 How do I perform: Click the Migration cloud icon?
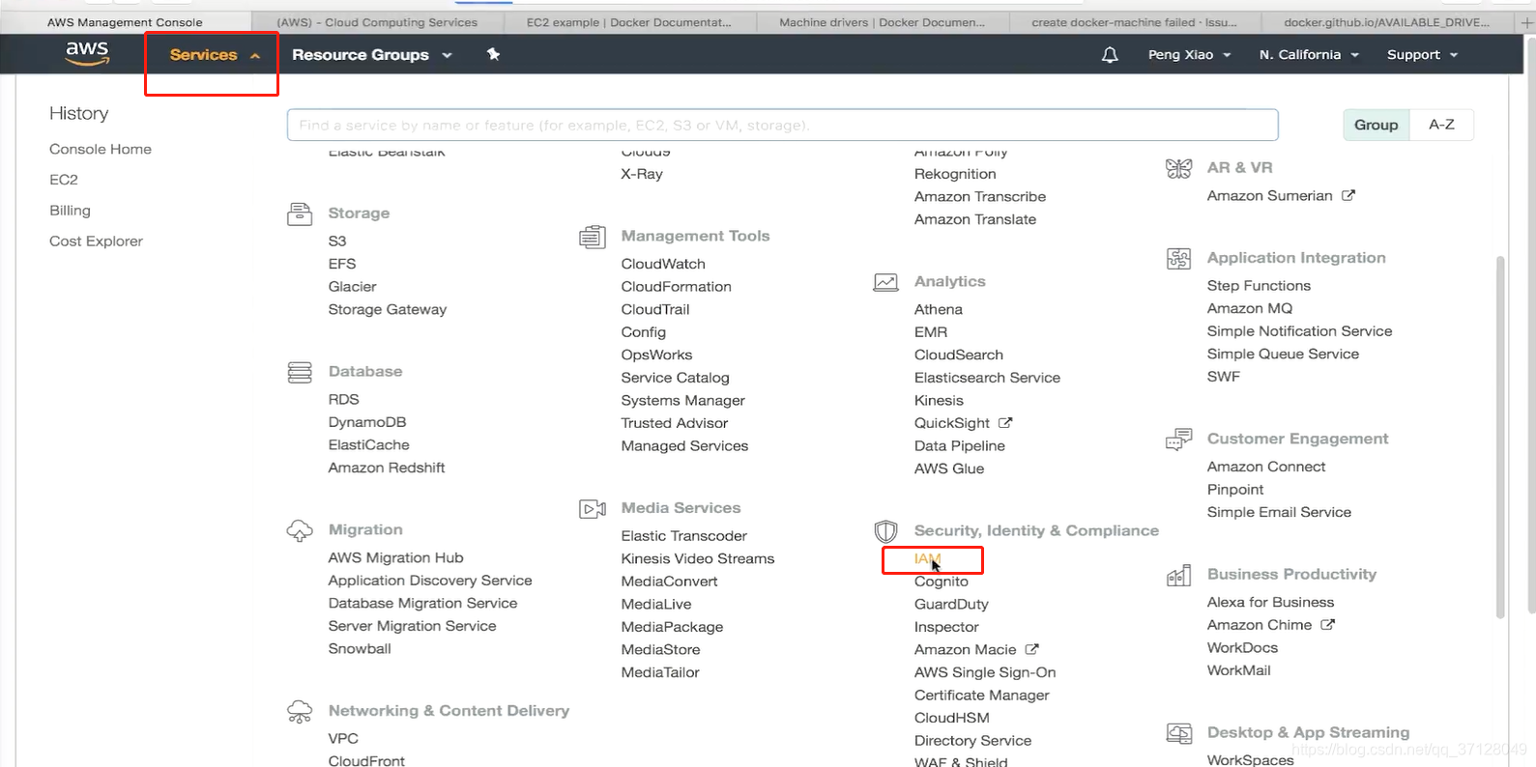coord(300,530)
